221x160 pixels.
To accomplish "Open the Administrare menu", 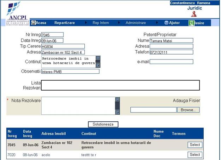I will (136, 23).
